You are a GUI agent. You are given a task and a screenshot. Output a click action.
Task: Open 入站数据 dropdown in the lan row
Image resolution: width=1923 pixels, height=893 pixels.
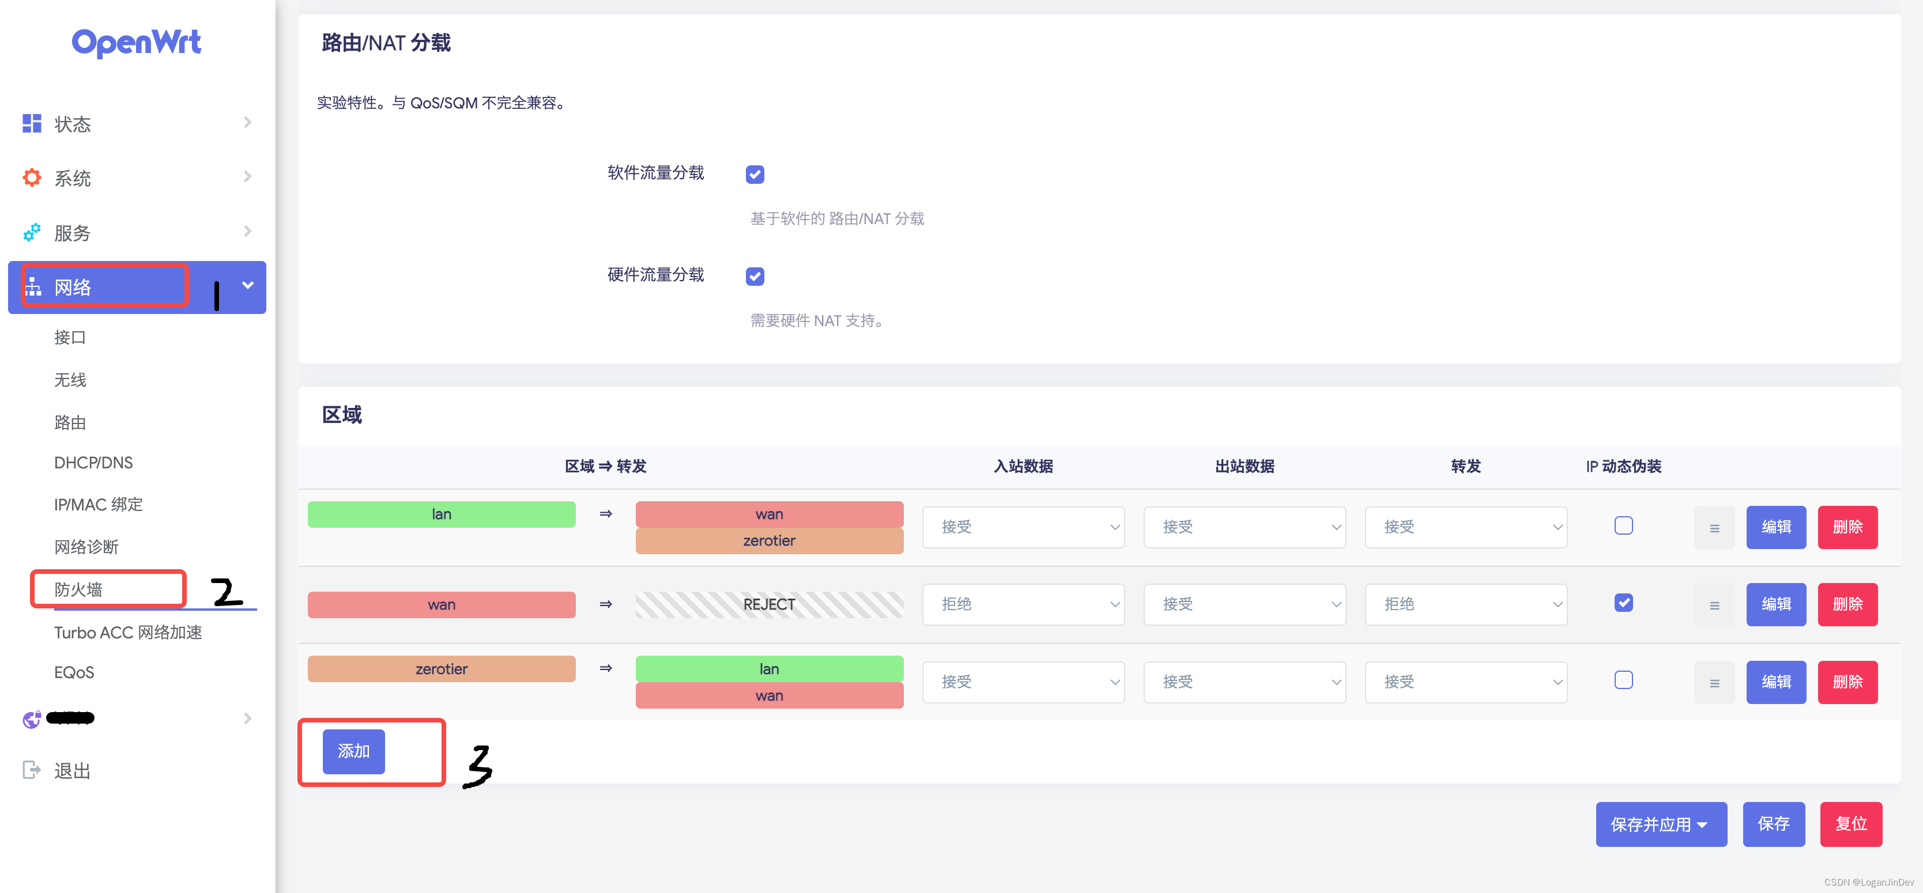(x=1023, y=527)
